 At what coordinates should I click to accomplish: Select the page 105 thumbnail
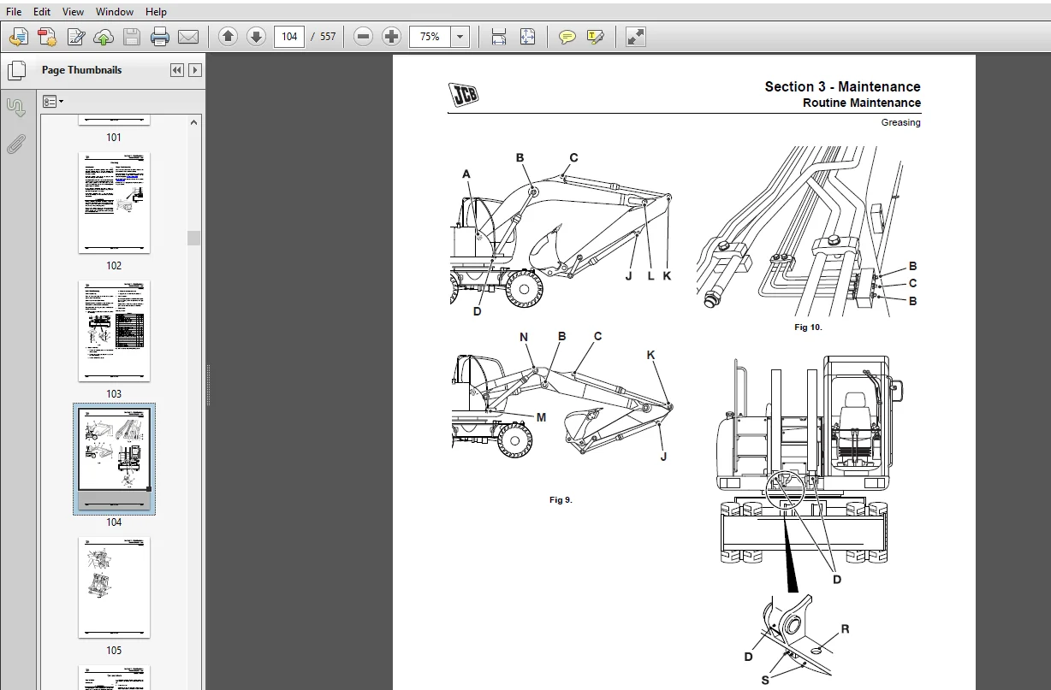(114, 587)
